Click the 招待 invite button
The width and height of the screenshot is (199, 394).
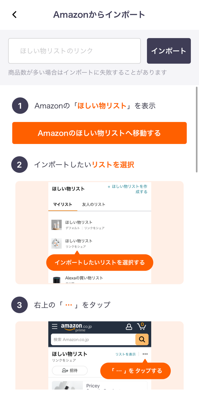click(70, 370)
